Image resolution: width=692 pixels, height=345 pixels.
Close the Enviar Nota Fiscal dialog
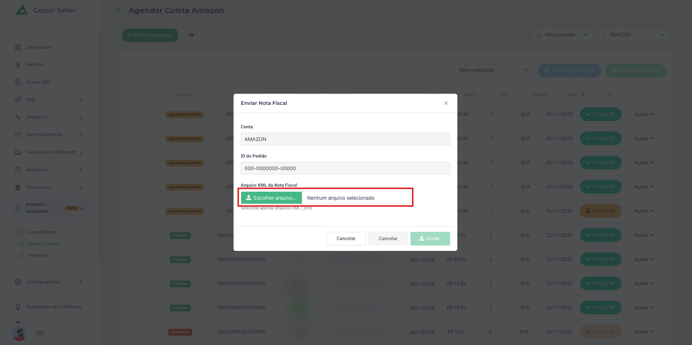coord(446,103)
